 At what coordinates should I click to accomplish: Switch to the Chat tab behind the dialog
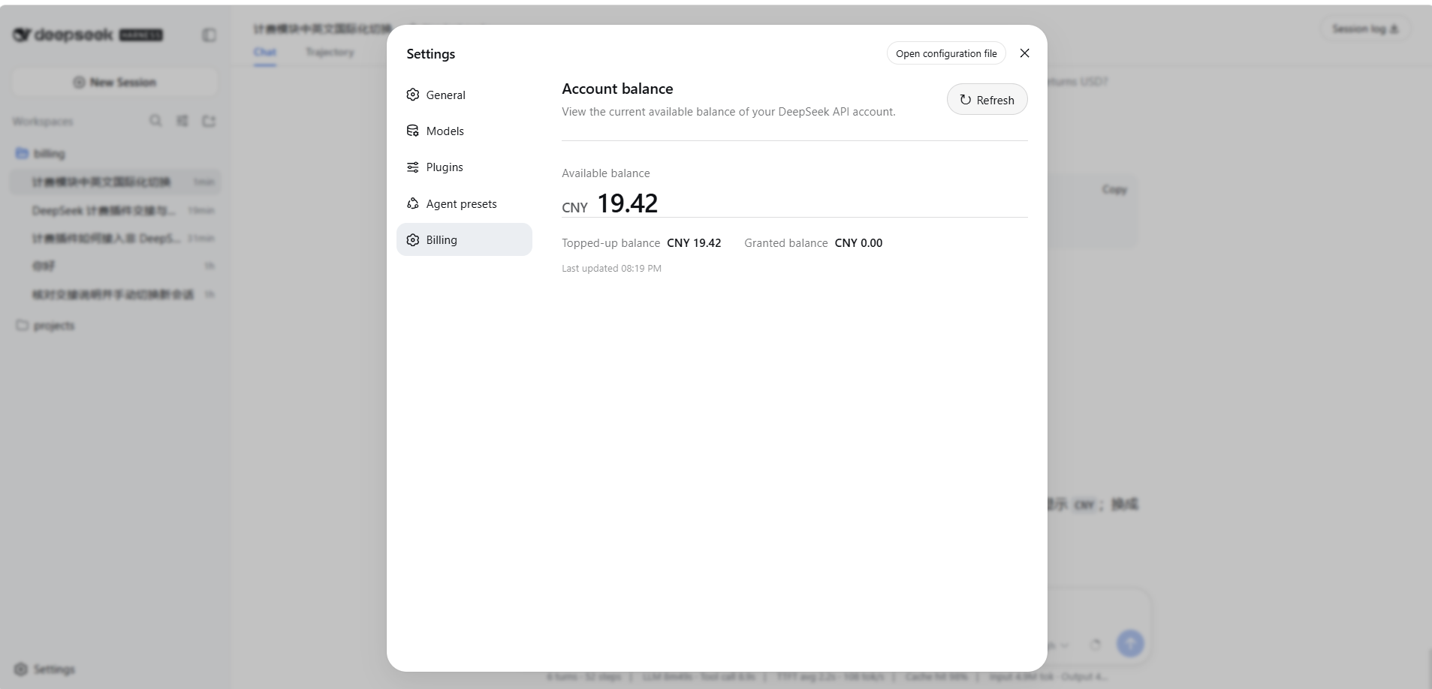[265, 52]
